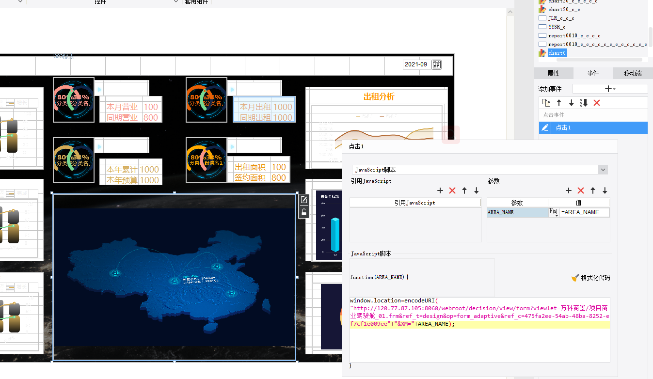The image size is (653, 379).
Task: Click 格式化代码 button text
Action: click(x=595, y=278)
